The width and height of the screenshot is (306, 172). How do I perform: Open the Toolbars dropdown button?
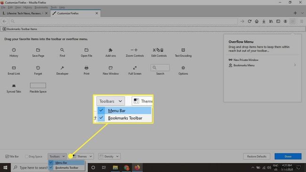57,156
